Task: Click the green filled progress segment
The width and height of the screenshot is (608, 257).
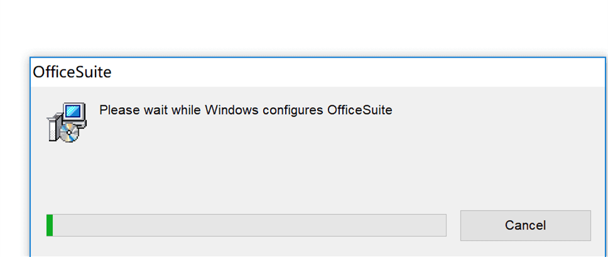Action: coord(50,225)
